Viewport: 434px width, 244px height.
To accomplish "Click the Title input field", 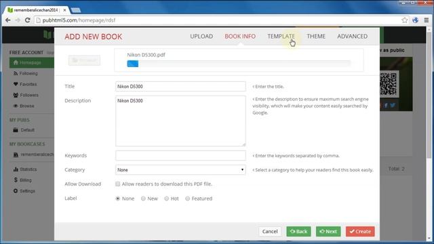I will click(180, 86).
